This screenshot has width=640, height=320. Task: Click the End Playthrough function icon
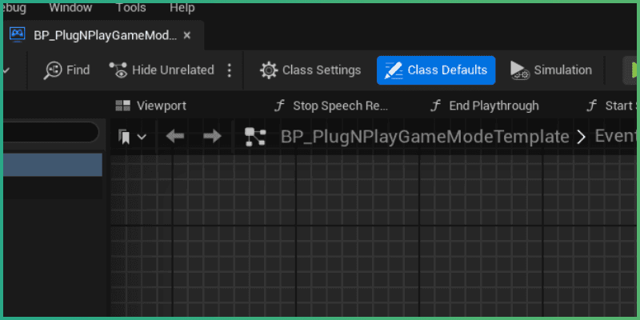point(435,106)
